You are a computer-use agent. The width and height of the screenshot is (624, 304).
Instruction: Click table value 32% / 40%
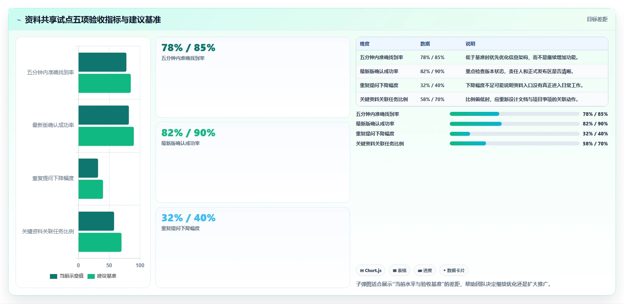pyautogui.click(x=432, y=85)
